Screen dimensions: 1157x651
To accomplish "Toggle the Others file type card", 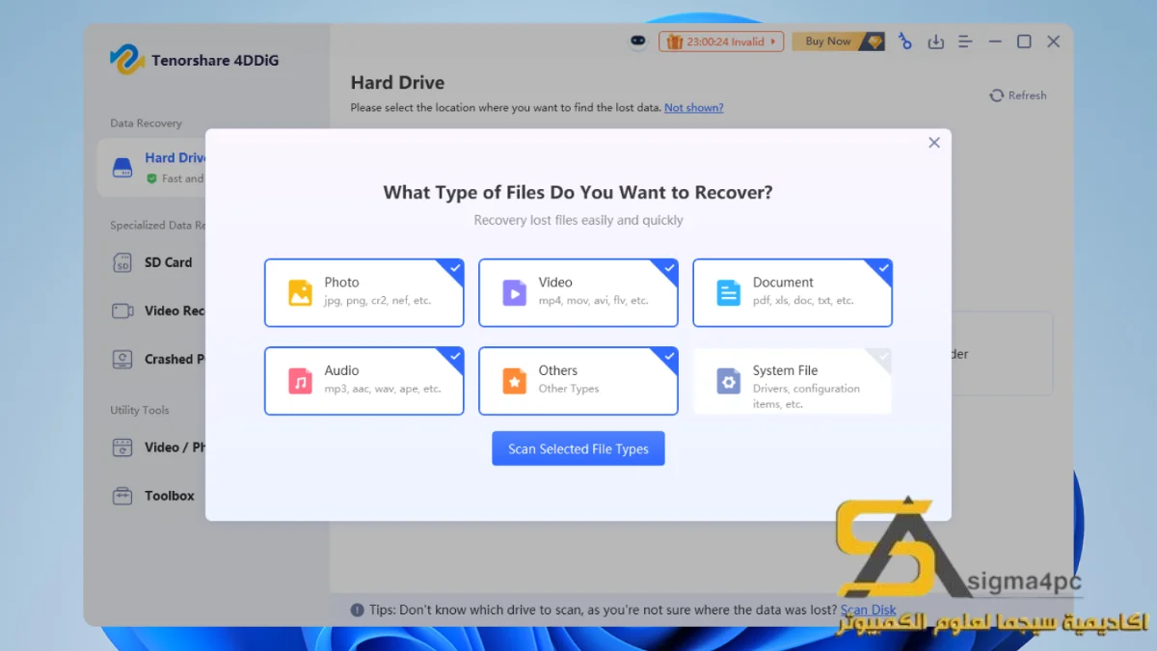I will click(x=578, y=381).
